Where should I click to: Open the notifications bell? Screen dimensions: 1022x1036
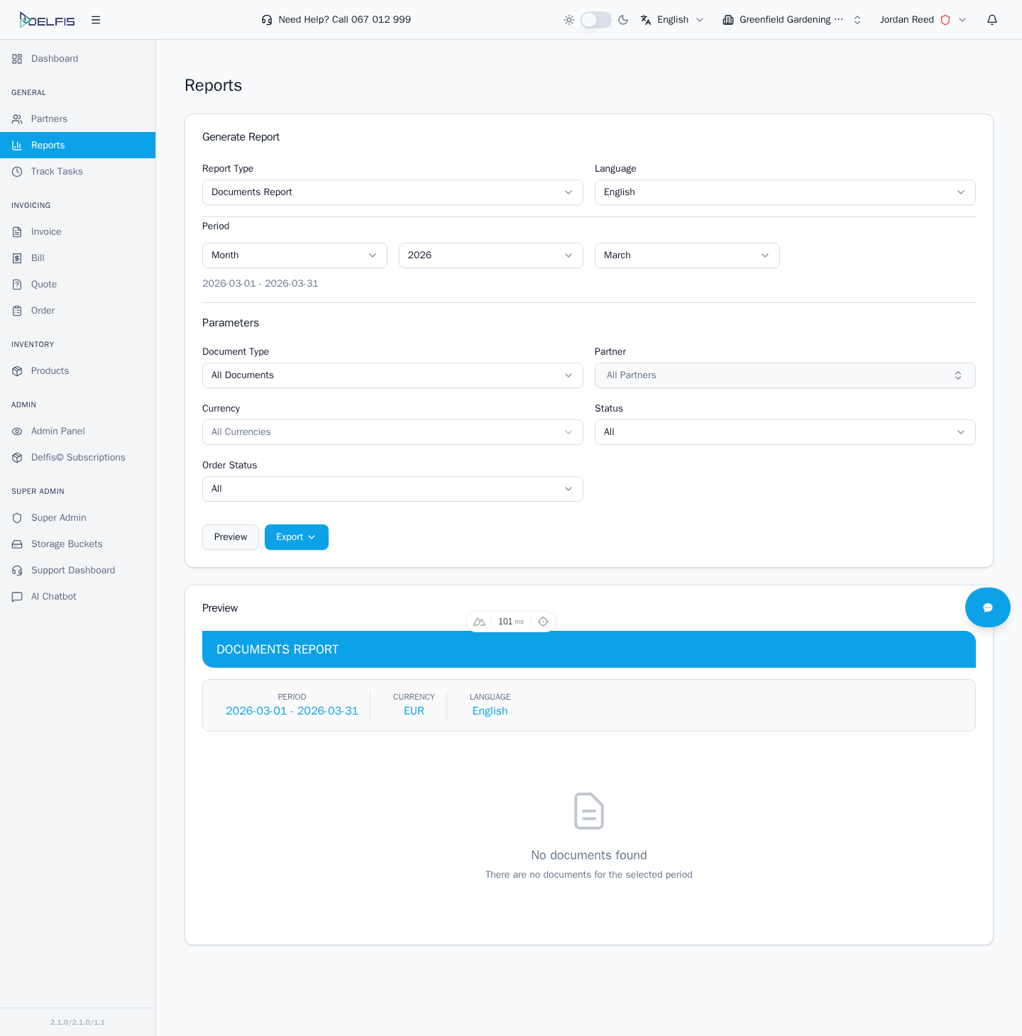(991, 19)
